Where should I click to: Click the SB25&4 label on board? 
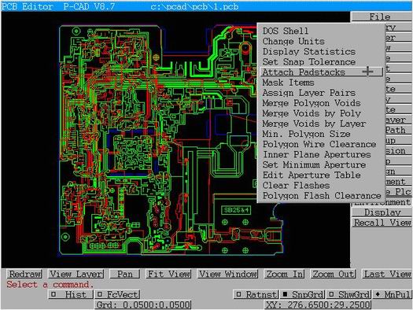tap(236, 210)
